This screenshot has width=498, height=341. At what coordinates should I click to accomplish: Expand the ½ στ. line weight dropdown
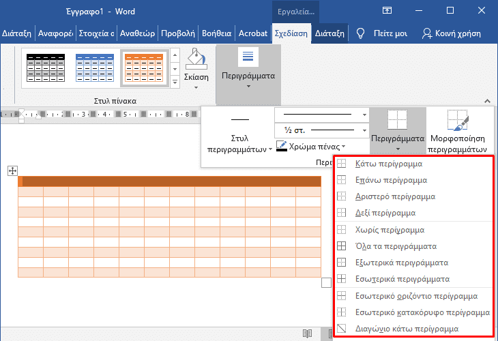(364, 130)
